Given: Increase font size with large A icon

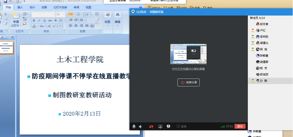Looking at the screenshot, I should pos(49,26).
